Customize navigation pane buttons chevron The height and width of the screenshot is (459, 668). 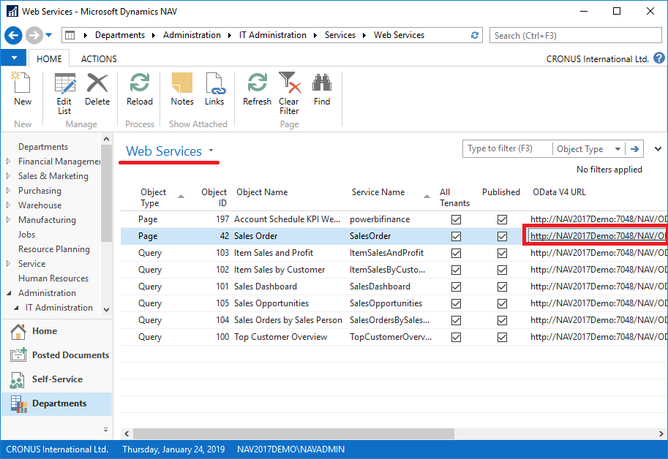tap(105, 430)
